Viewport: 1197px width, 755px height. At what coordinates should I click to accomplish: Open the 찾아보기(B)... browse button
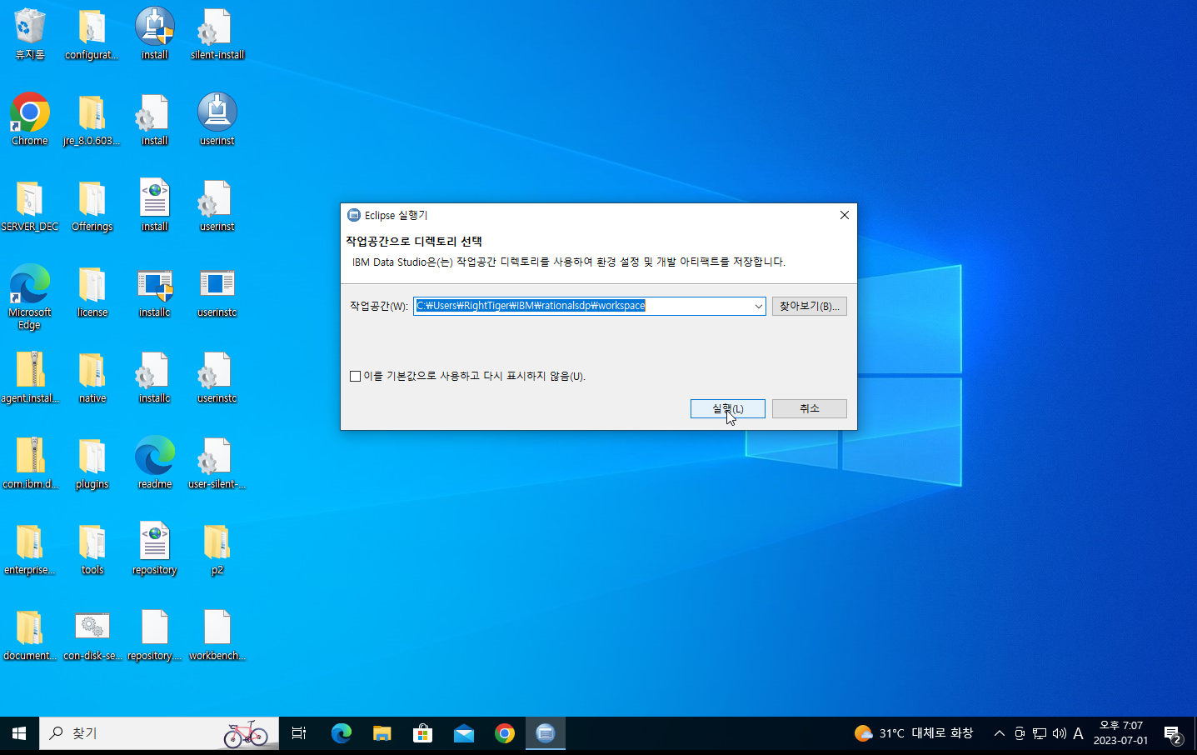point(809,306)
